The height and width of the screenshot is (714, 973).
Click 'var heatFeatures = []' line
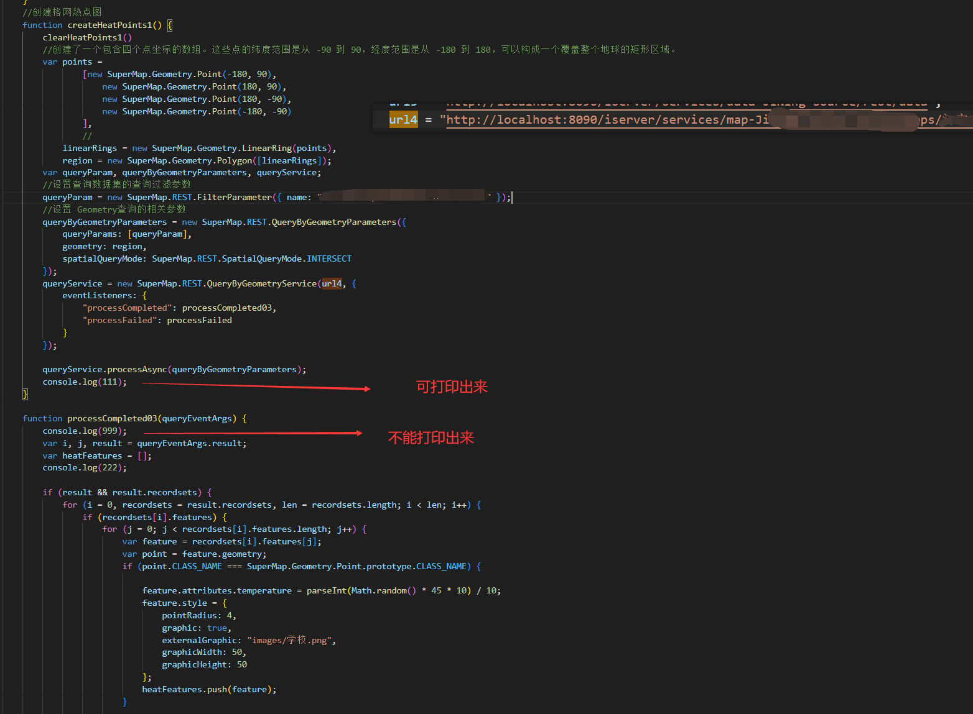tap(97, 455)
